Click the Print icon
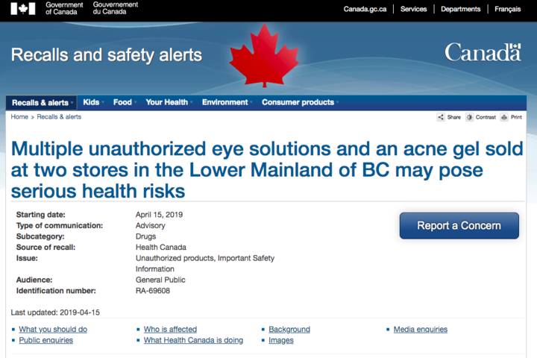537x358 pixels. [x=504, y=117]
